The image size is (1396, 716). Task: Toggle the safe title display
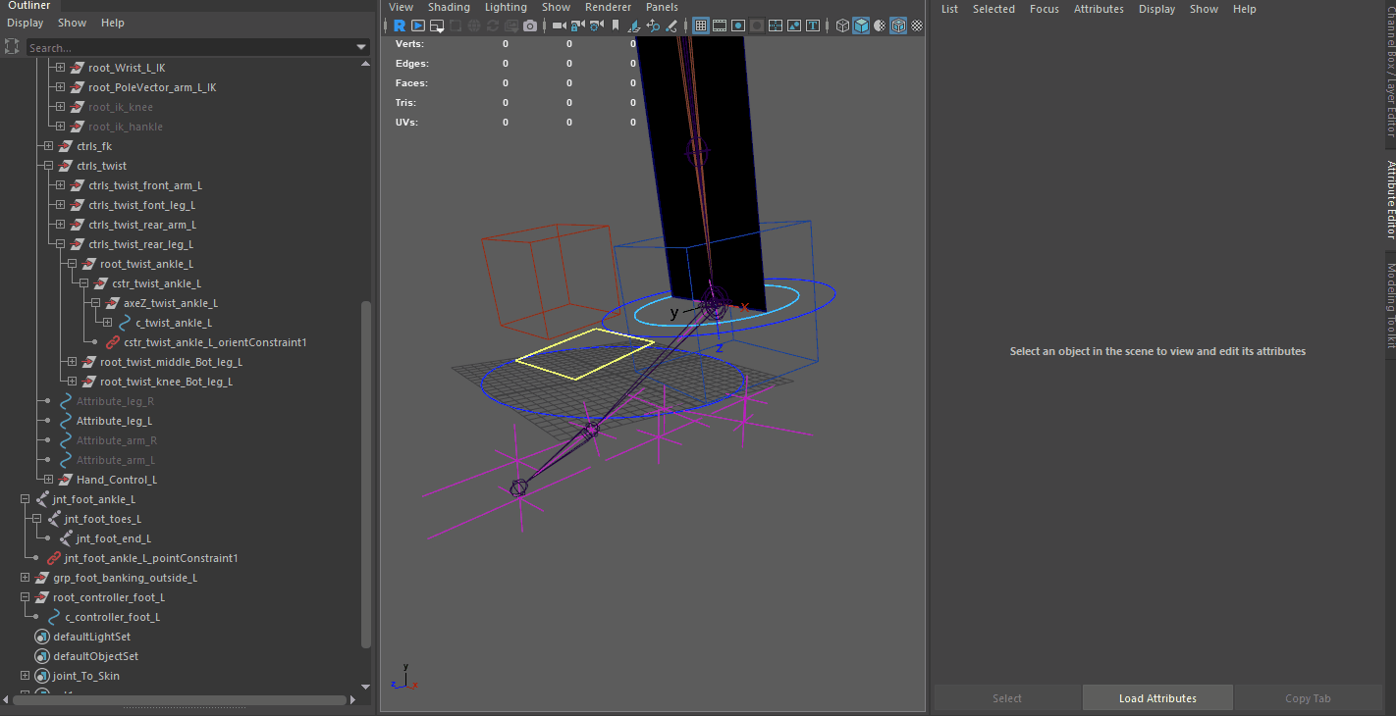pos(813,26)
